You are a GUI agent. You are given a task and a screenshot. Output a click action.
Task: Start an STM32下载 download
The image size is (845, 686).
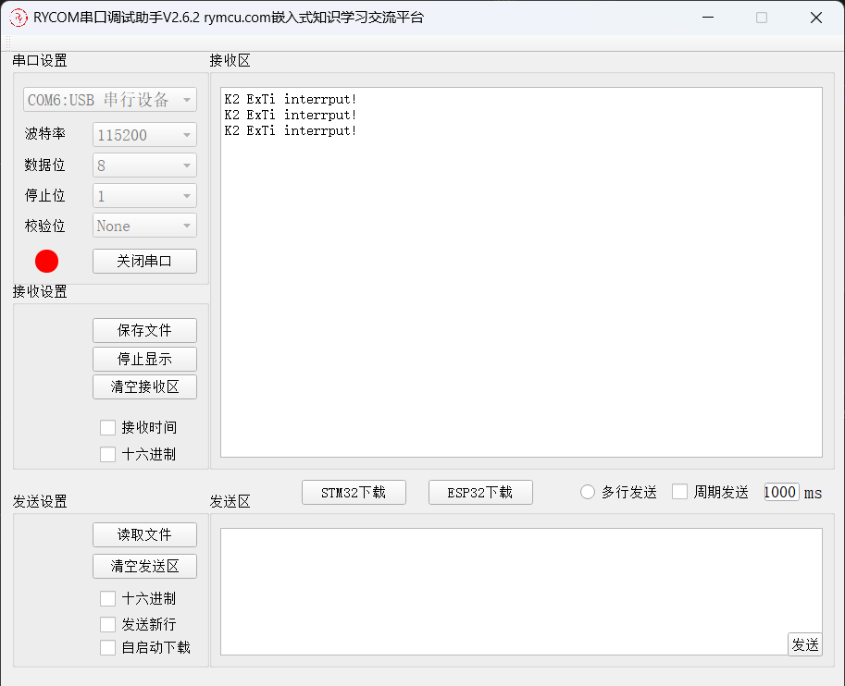(x=354, y=492)
